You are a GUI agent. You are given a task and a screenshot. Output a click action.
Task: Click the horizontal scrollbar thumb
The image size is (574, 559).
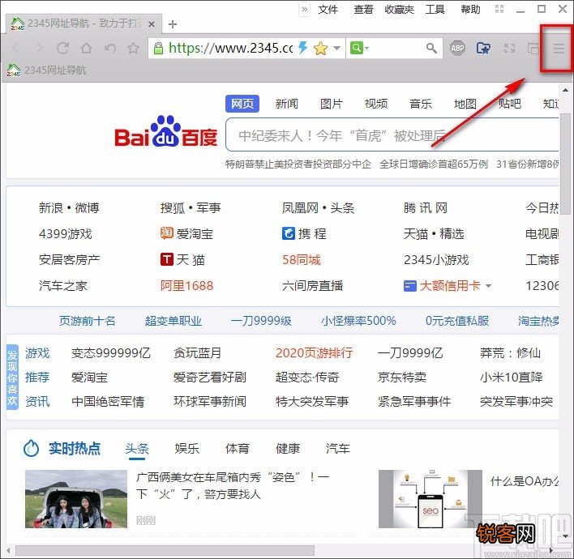click(x=165, y=550)
